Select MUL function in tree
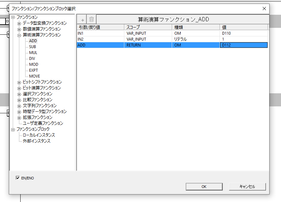This screenshot has width=281, height=202. pos(33,53)
